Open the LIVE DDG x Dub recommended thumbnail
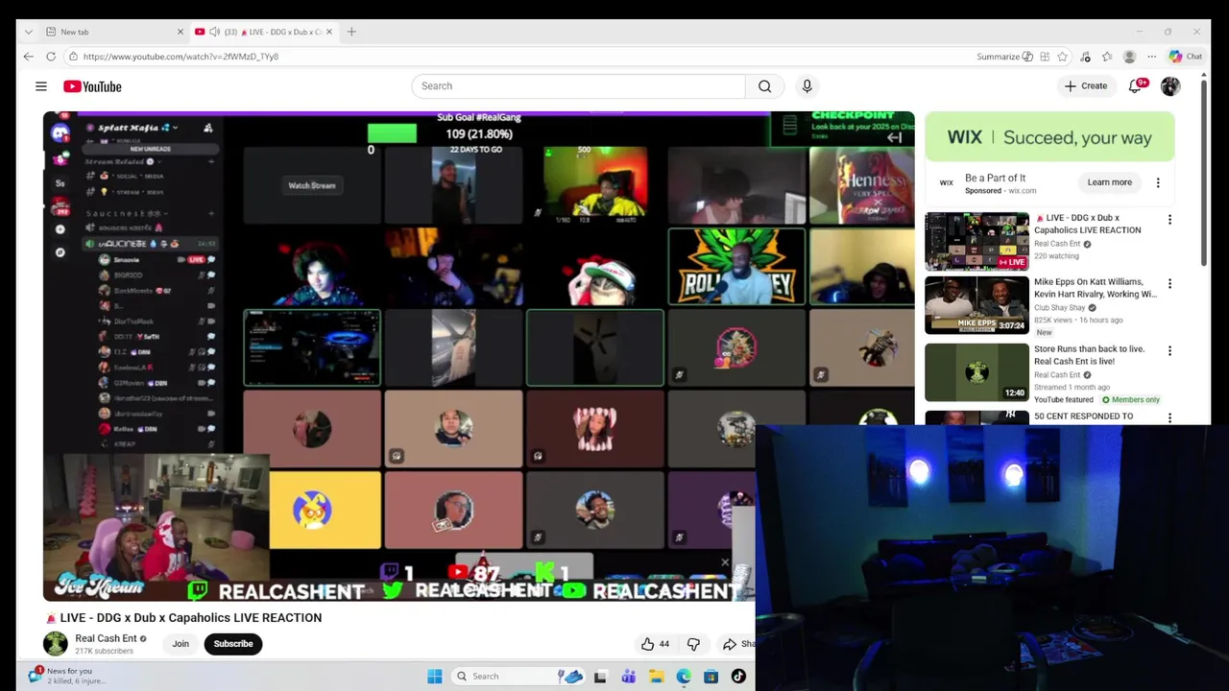Image resolution: width=1229 pixels, height=691 pixels. point(976,241)
